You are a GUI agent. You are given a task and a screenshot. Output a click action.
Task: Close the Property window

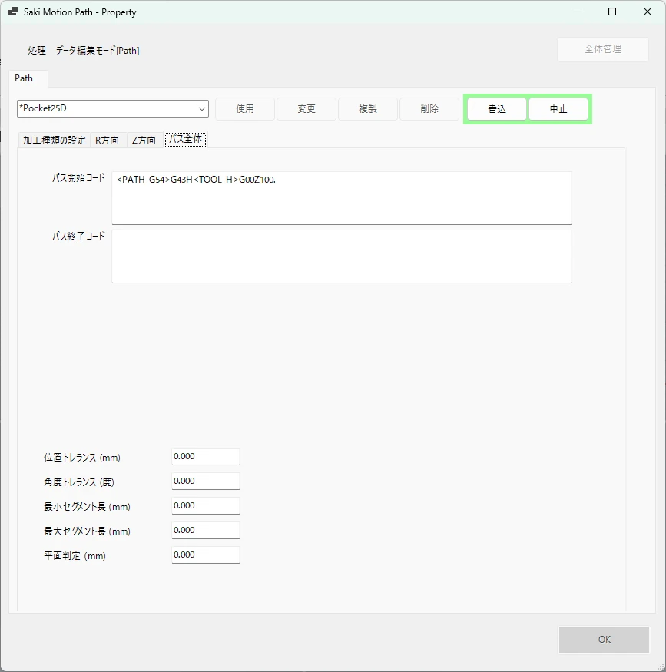coord(648,12)
